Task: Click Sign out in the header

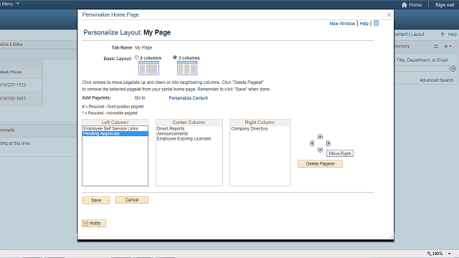Action: click(445, 5)
